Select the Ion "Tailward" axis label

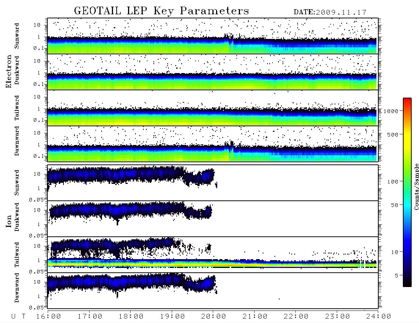click(17, 255)
